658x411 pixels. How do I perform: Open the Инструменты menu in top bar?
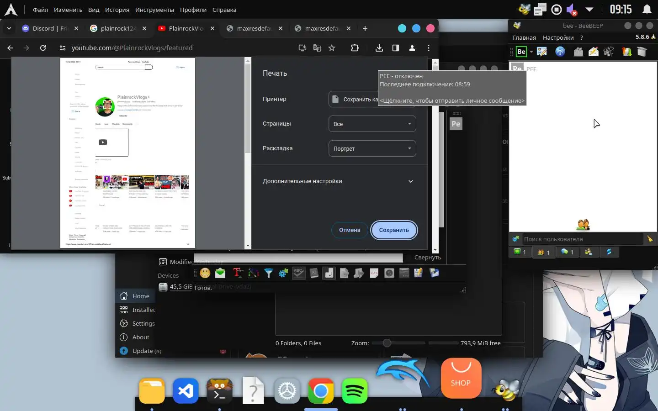click(x=154, y=10)
